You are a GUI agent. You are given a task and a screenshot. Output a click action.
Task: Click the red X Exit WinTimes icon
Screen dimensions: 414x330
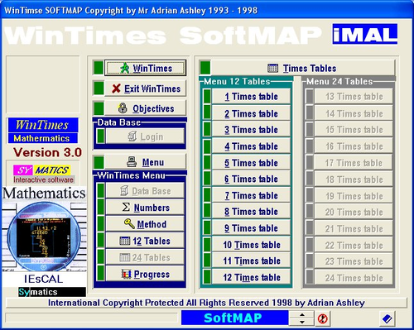click(x=116, y=88)
